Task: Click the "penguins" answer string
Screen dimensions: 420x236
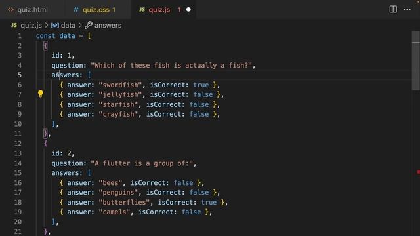Action: click(x=118, y=192)
